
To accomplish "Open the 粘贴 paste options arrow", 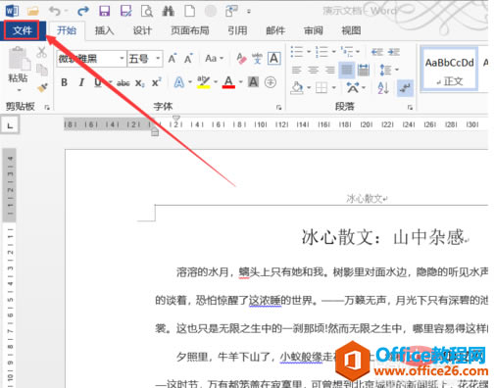I will tap(19, 90).
